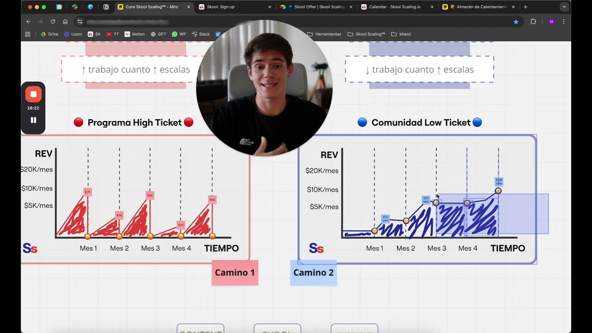The image size is (592, 333).
Task: Open the pinned Slack tab
Action: [74, 7]
